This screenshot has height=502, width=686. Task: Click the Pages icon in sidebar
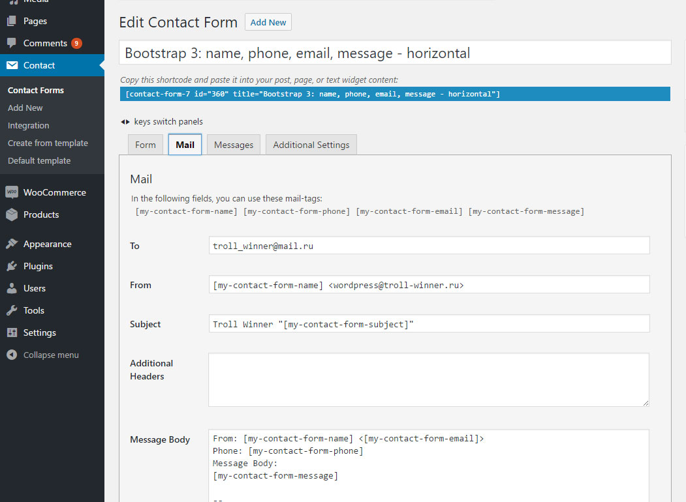[x=12, y=20]
